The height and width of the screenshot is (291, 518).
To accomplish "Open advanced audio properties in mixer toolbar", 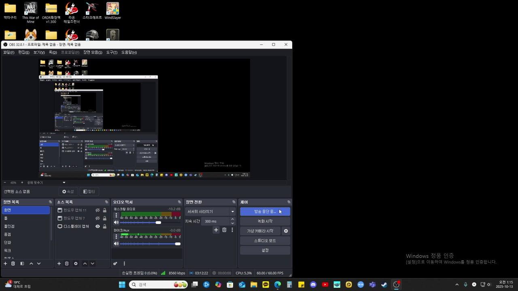I will [115, 264].
